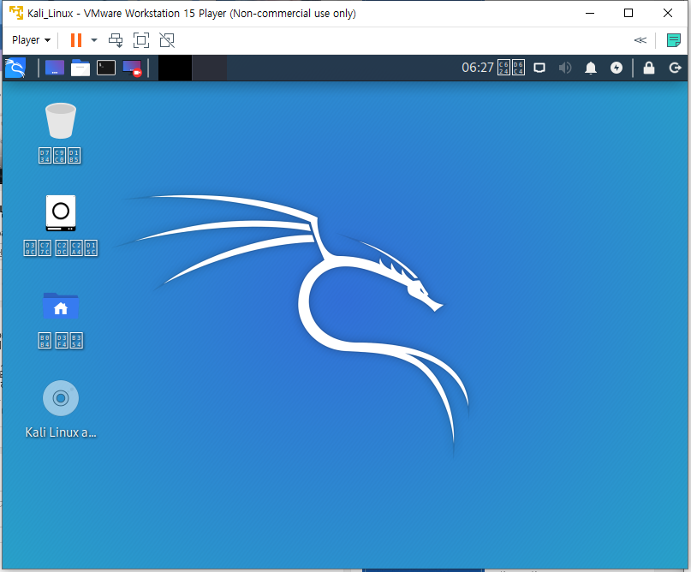Click the volume speaker icon
The height and width of the screenshot is (572, 691).
[565, 68]
